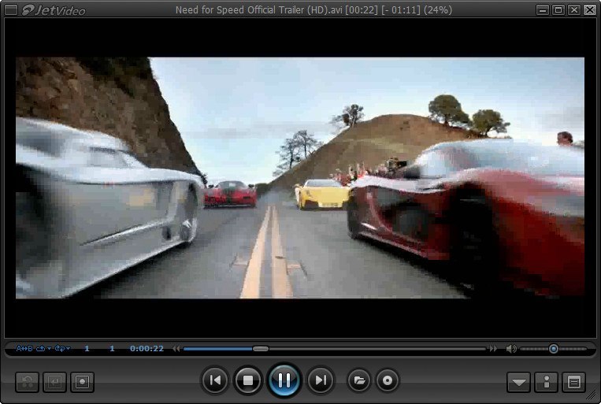Click the seek bar position handle

coord(261,348)
